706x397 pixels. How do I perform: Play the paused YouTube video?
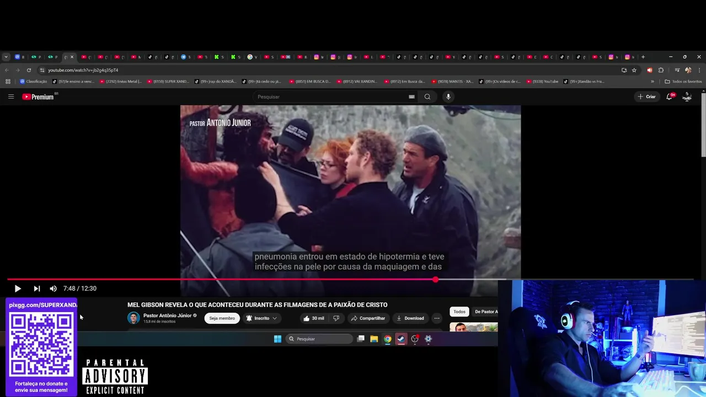[x=17, y=288]
